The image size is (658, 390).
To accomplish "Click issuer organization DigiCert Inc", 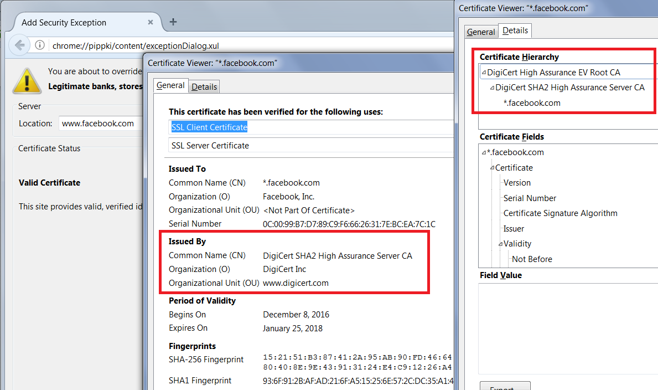I will 284,269.
